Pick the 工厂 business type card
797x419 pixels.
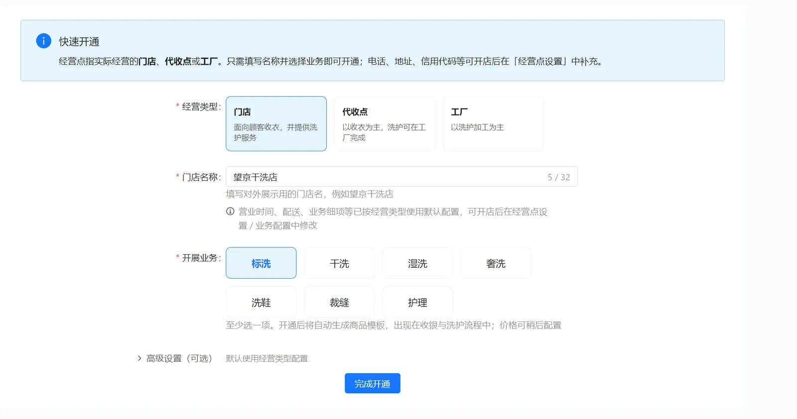(x=493, y=123)
